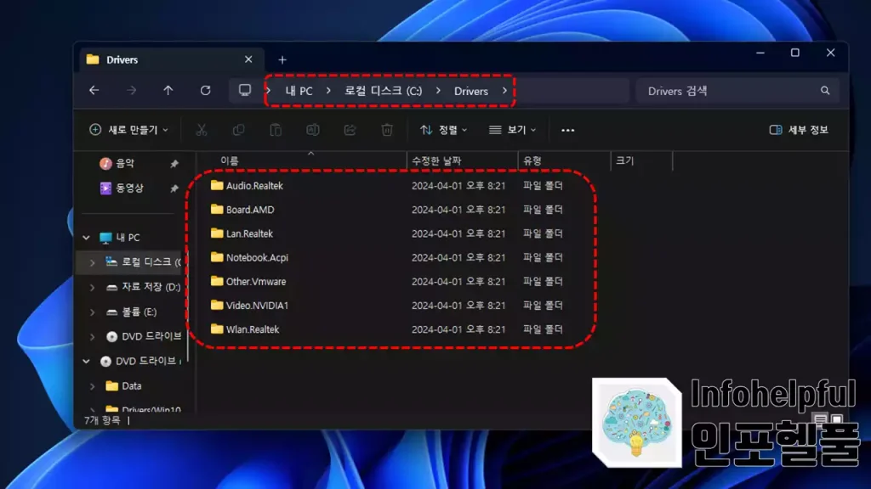
Task: Click Drivers in the address breadcrumb
Action: click(471, 91)
